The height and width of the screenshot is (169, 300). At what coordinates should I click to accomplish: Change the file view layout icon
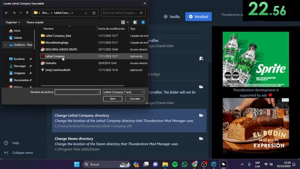coord(123,22)
